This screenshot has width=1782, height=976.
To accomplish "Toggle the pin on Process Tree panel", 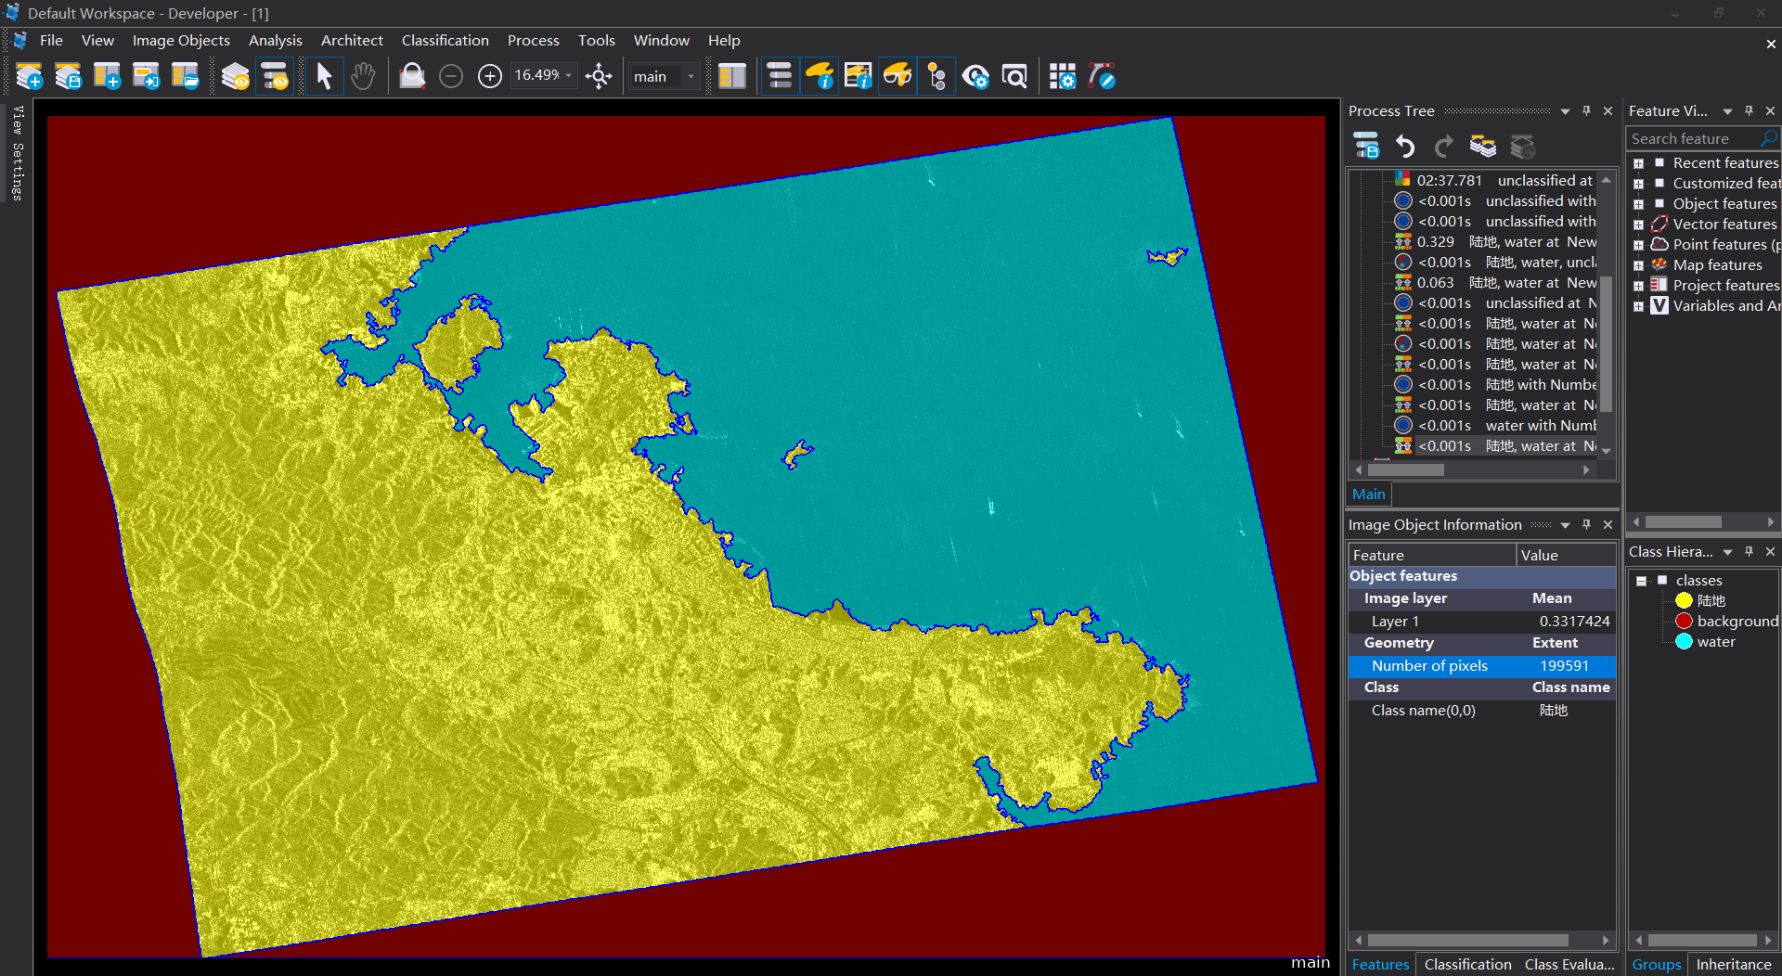I will pos(1586,111).
